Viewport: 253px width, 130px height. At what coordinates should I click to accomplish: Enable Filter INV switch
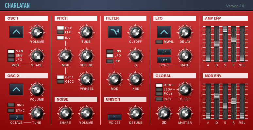(x=110, y=61)
